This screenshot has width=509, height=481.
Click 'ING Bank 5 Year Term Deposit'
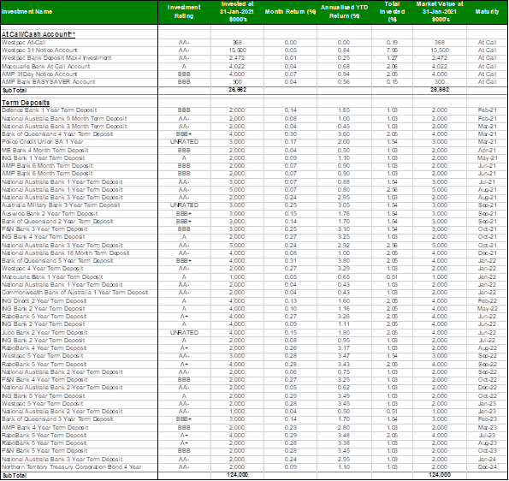click(x=43, y=396)
